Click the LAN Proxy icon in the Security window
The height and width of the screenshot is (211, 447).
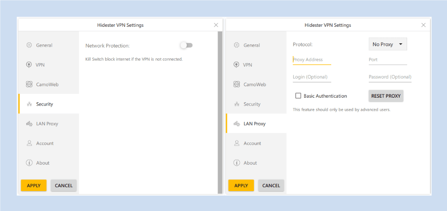point(29,124)
